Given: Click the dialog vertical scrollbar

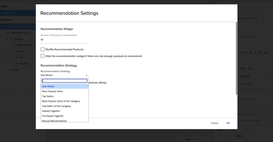Looking at the screenshot, I should (236, 59).
